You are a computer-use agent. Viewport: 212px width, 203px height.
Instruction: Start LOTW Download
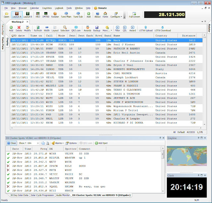tap(163, 29)
